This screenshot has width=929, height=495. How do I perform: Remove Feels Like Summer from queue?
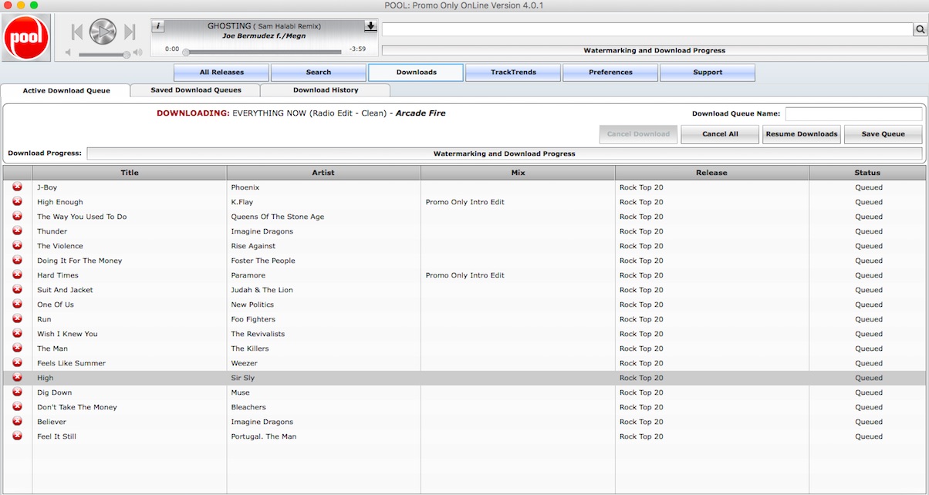tap(17, 363)
